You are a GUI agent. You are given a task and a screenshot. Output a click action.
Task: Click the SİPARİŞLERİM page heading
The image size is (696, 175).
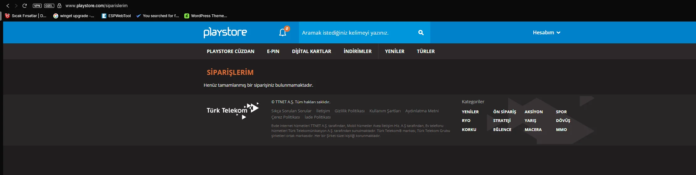230,72
